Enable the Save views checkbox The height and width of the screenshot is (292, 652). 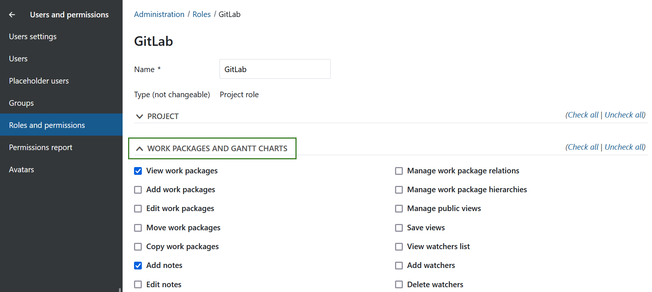[x=399, y=228]
